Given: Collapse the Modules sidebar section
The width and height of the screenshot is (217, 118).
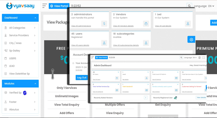Looking at the screenshot, I should pos(20,84).
